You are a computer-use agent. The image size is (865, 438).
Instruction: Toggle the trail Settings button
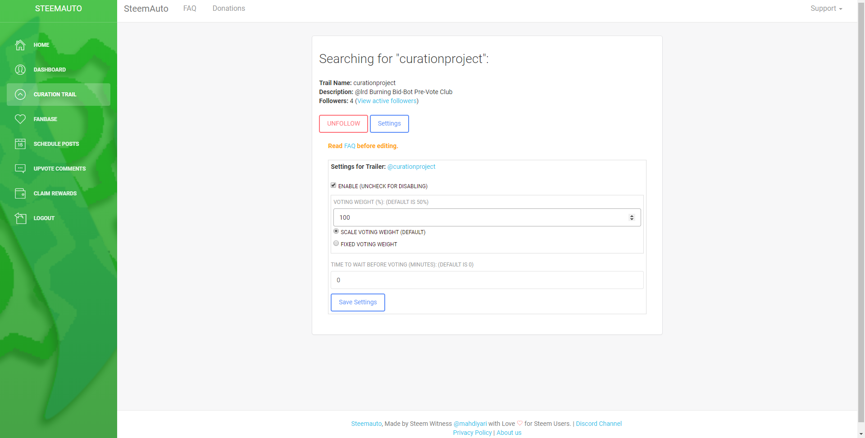click(x=389, y=124)
